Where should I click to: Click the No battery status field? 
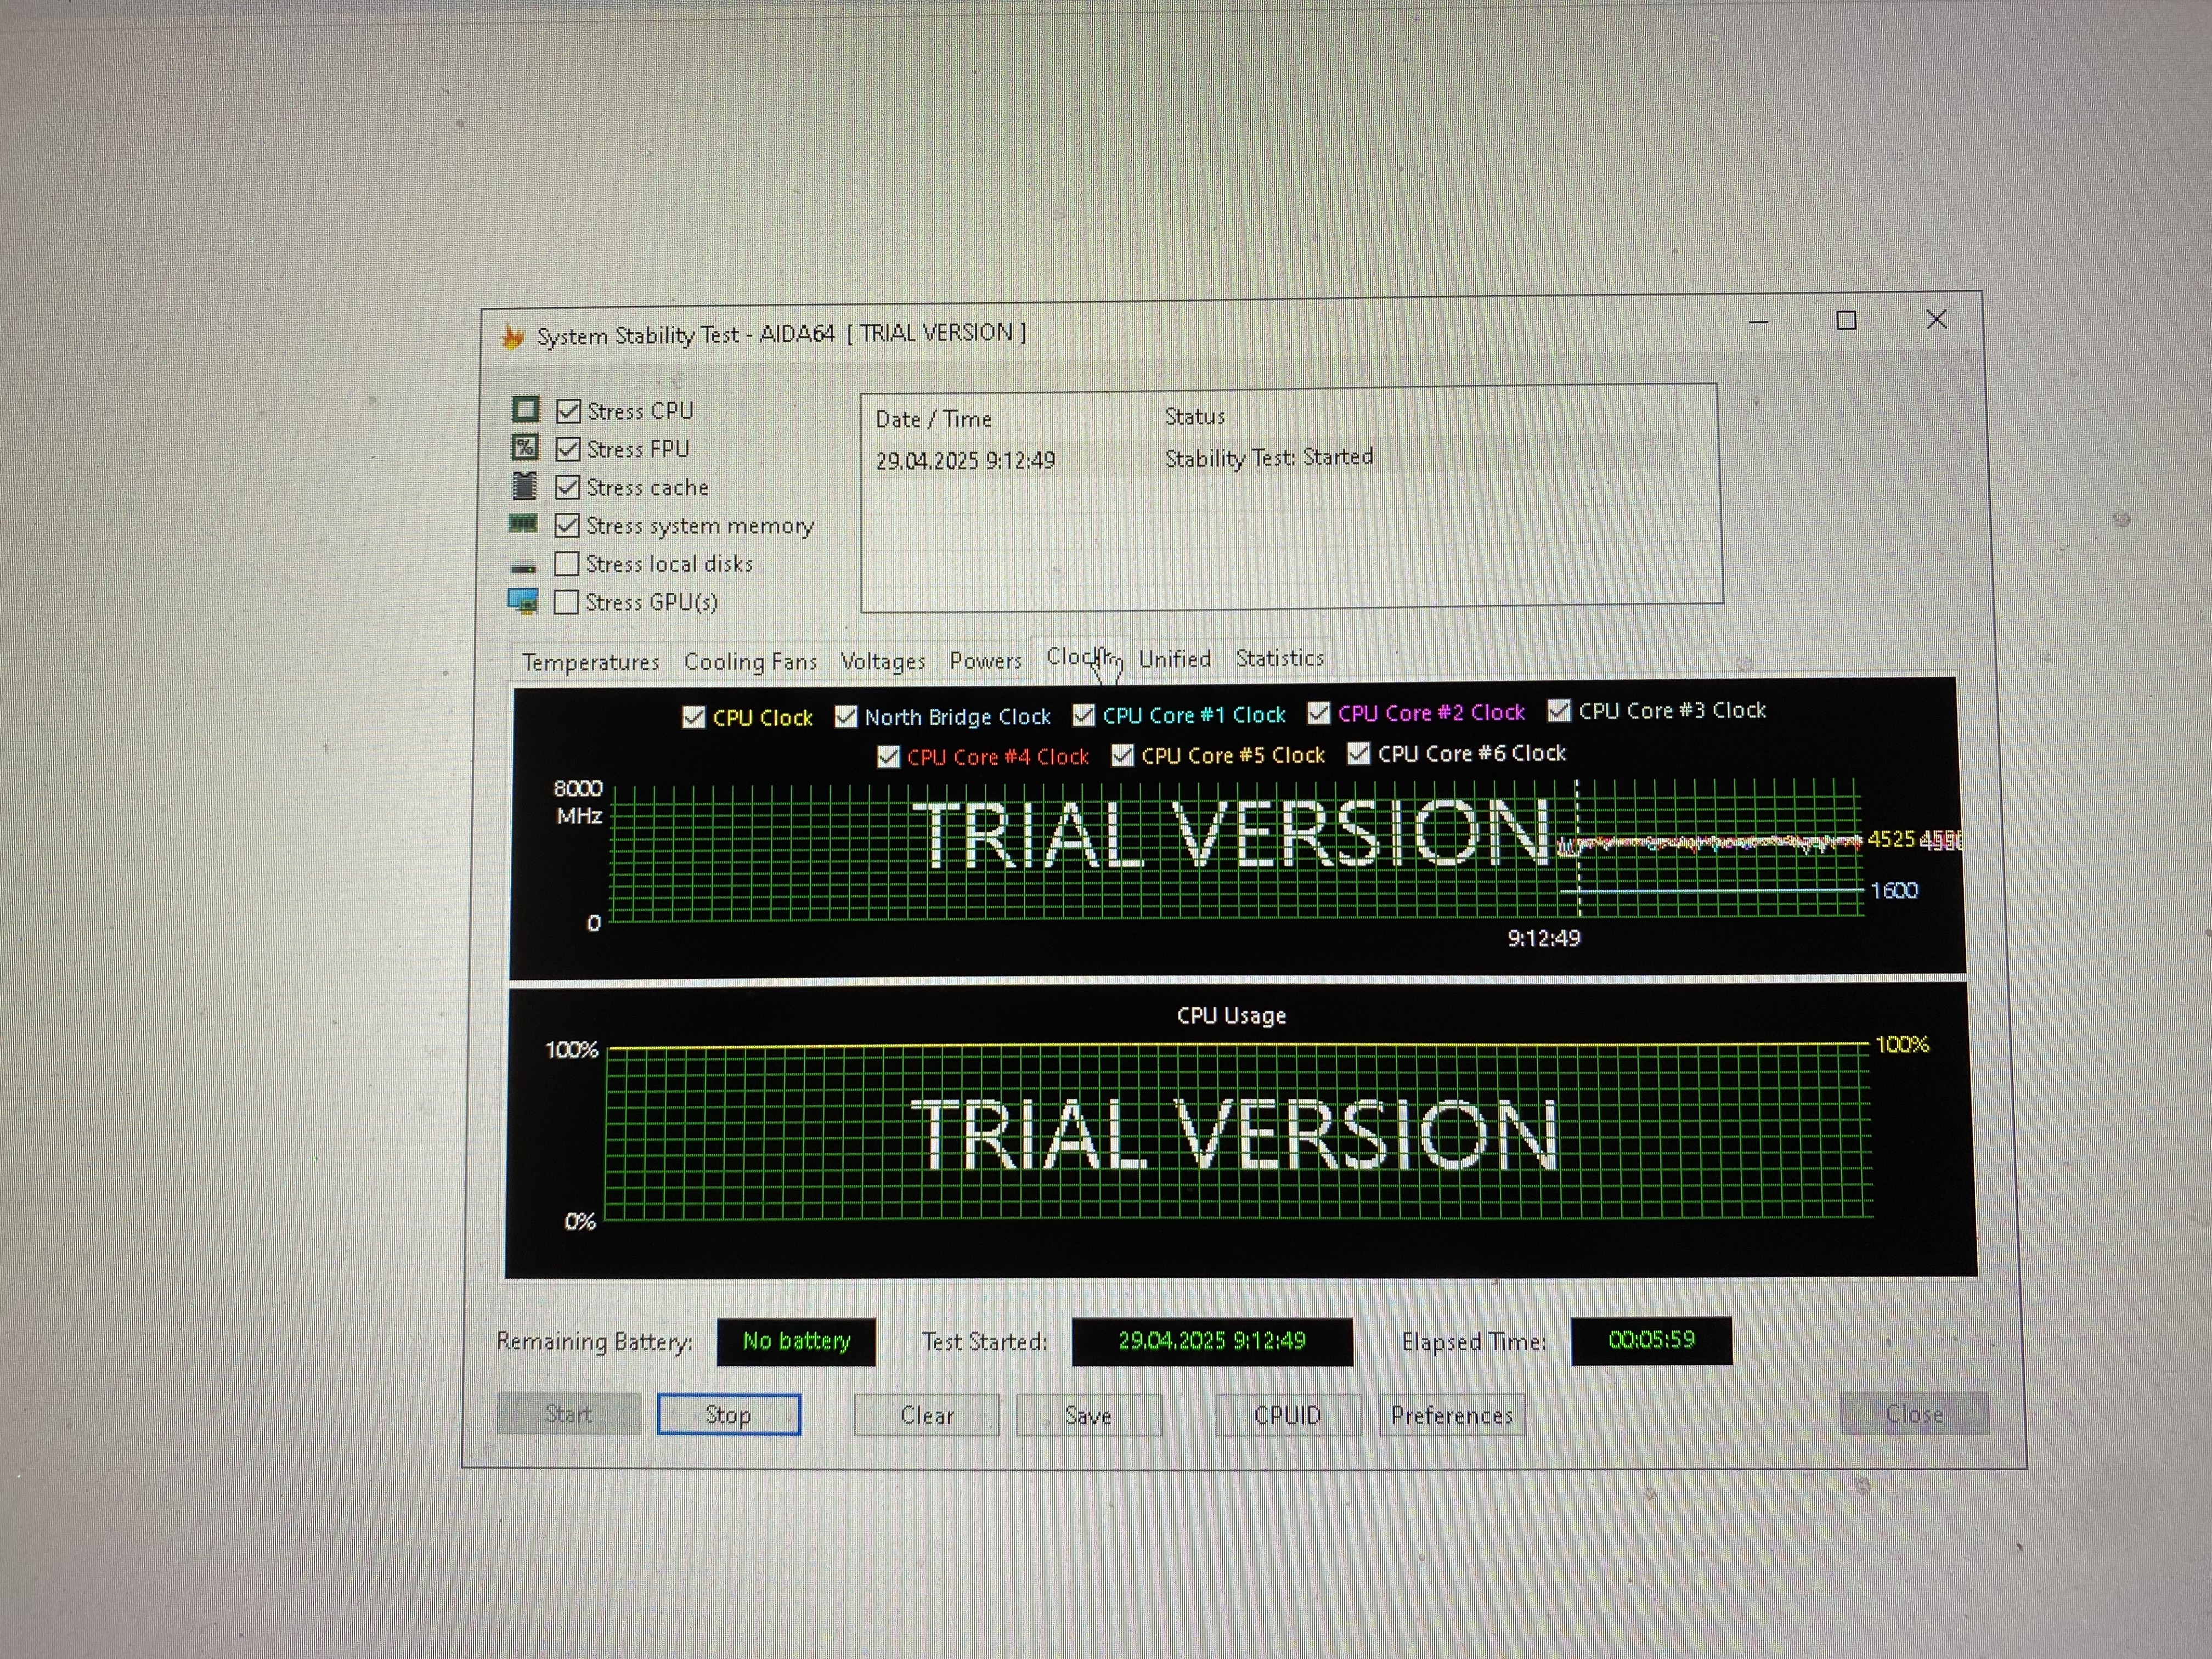pyautogui.click(x=796, y=1341)
